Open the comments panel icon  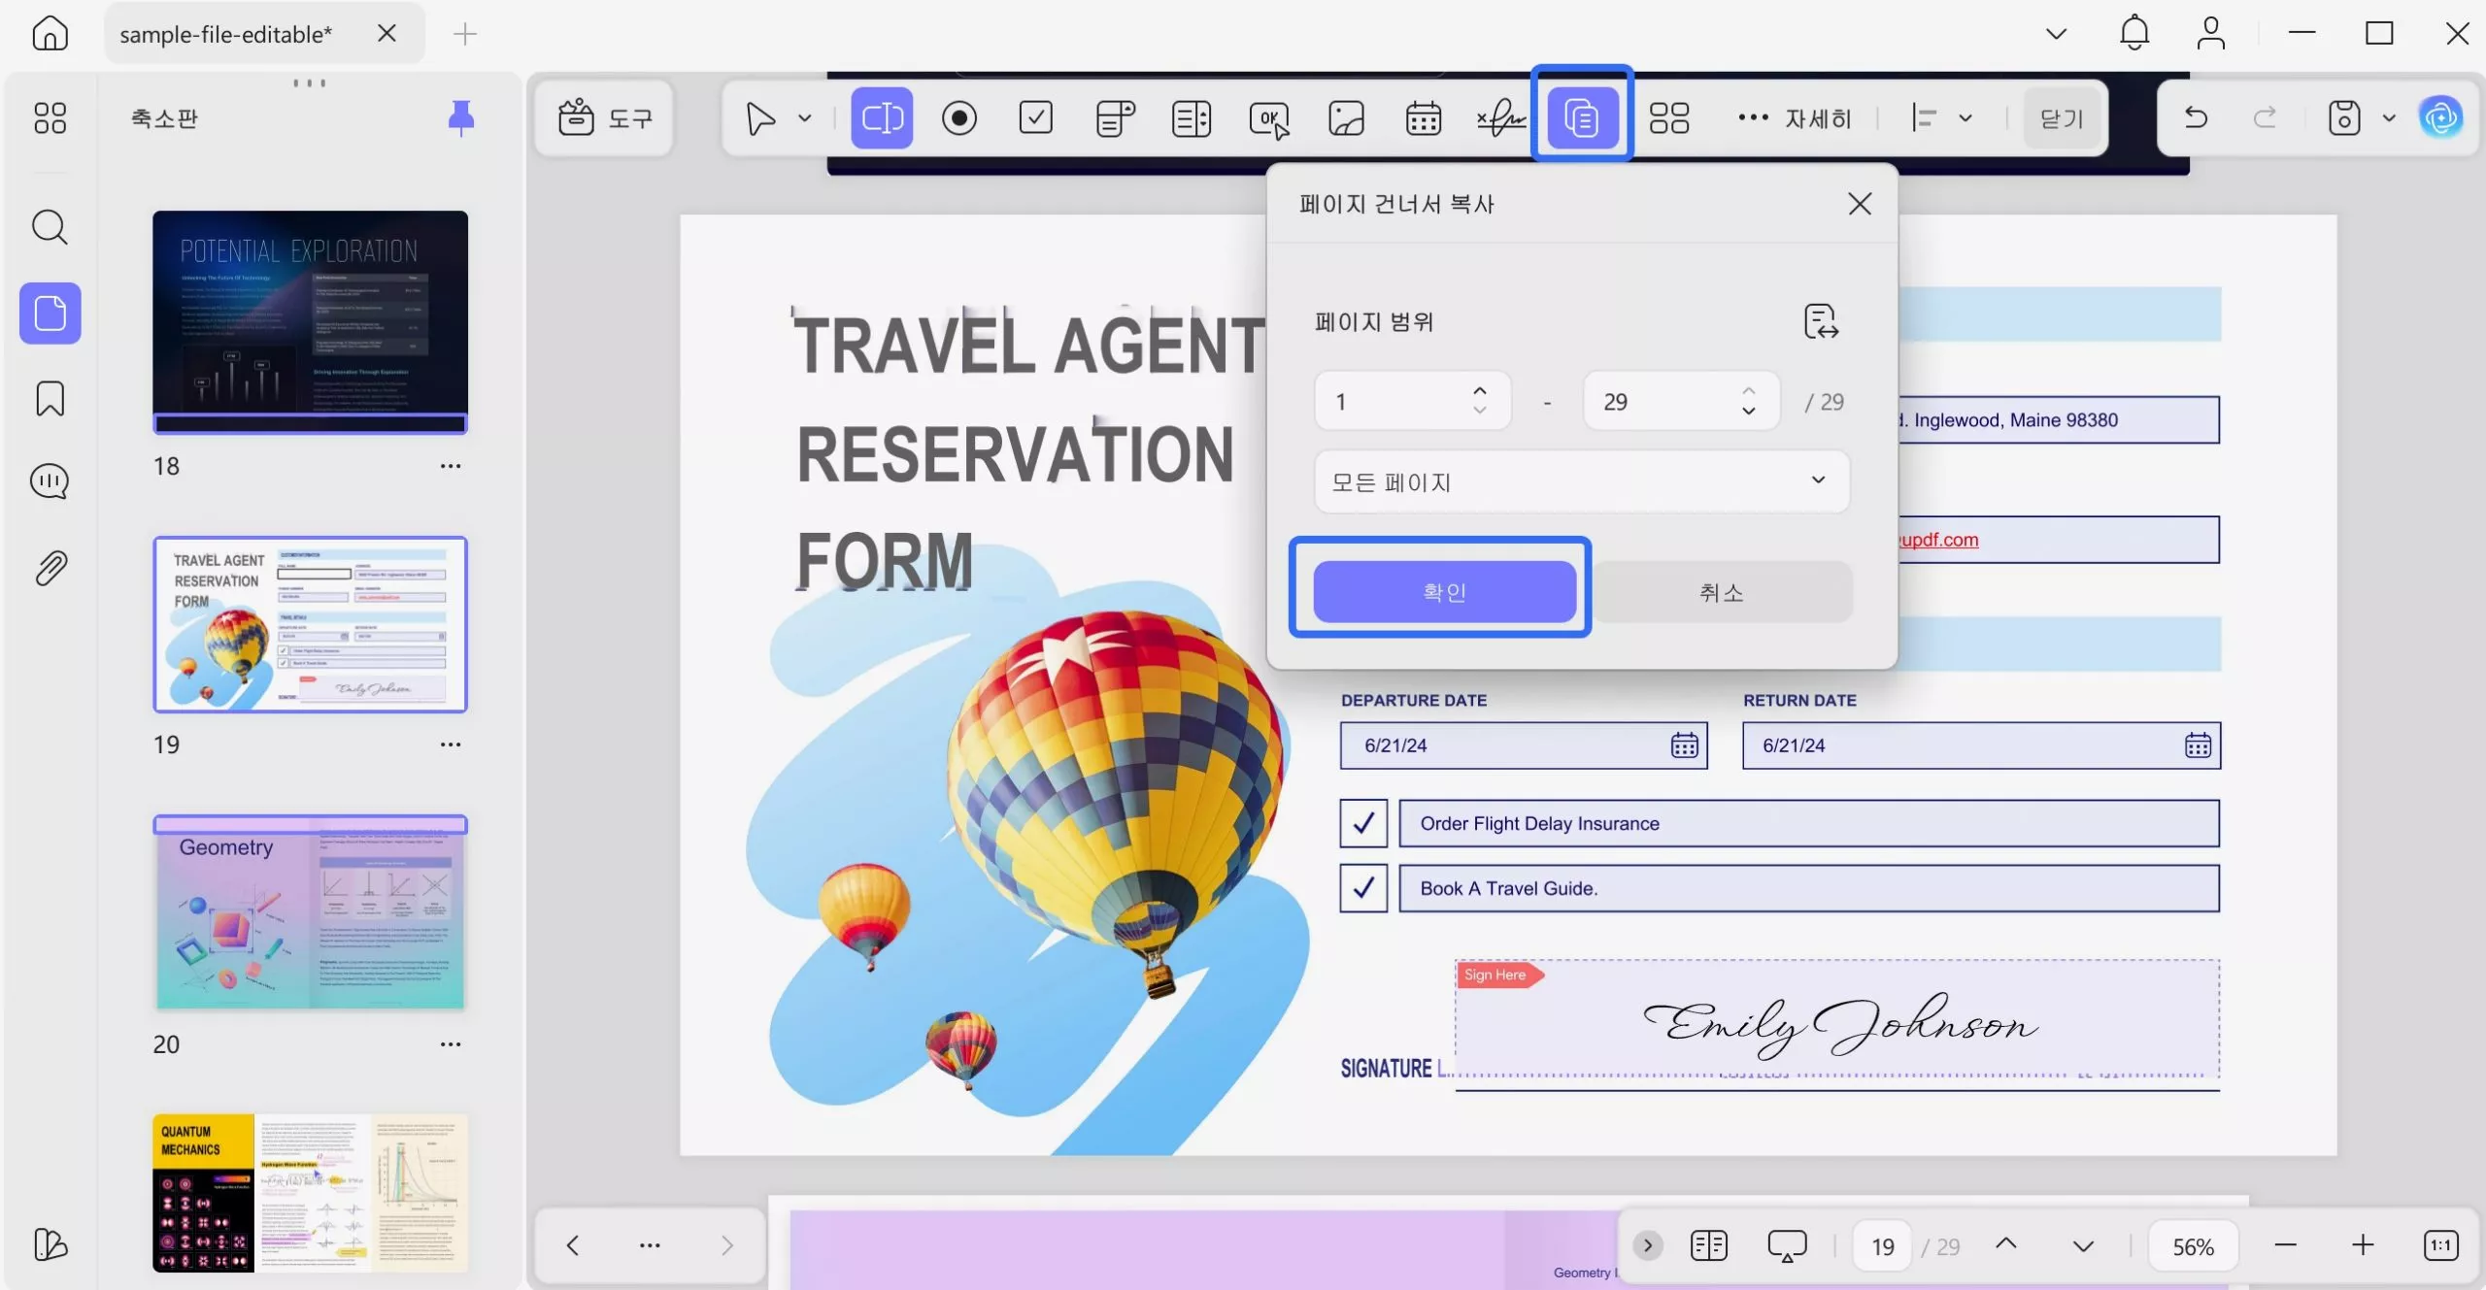(x=50, y=481)
